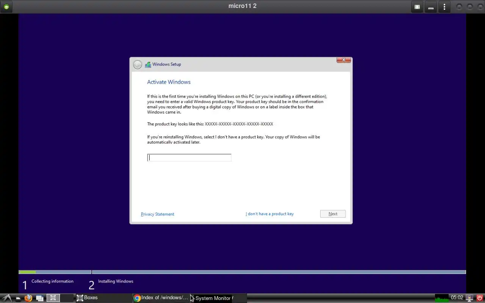Open the Boxes three-dot menu

tap(444, 7)
